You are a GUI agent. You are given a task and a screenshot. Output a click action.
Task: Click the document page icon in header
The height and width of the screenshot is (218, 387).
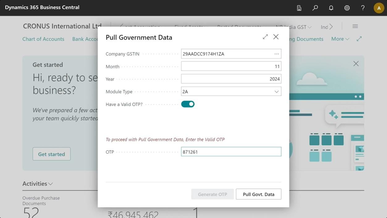click(299, 8)
